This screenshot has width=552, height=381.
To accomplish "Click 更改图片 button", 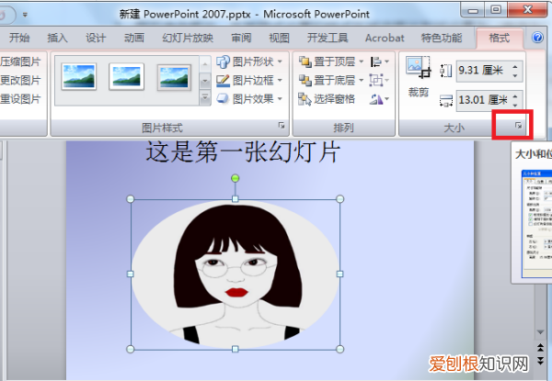I will [20, 81].
